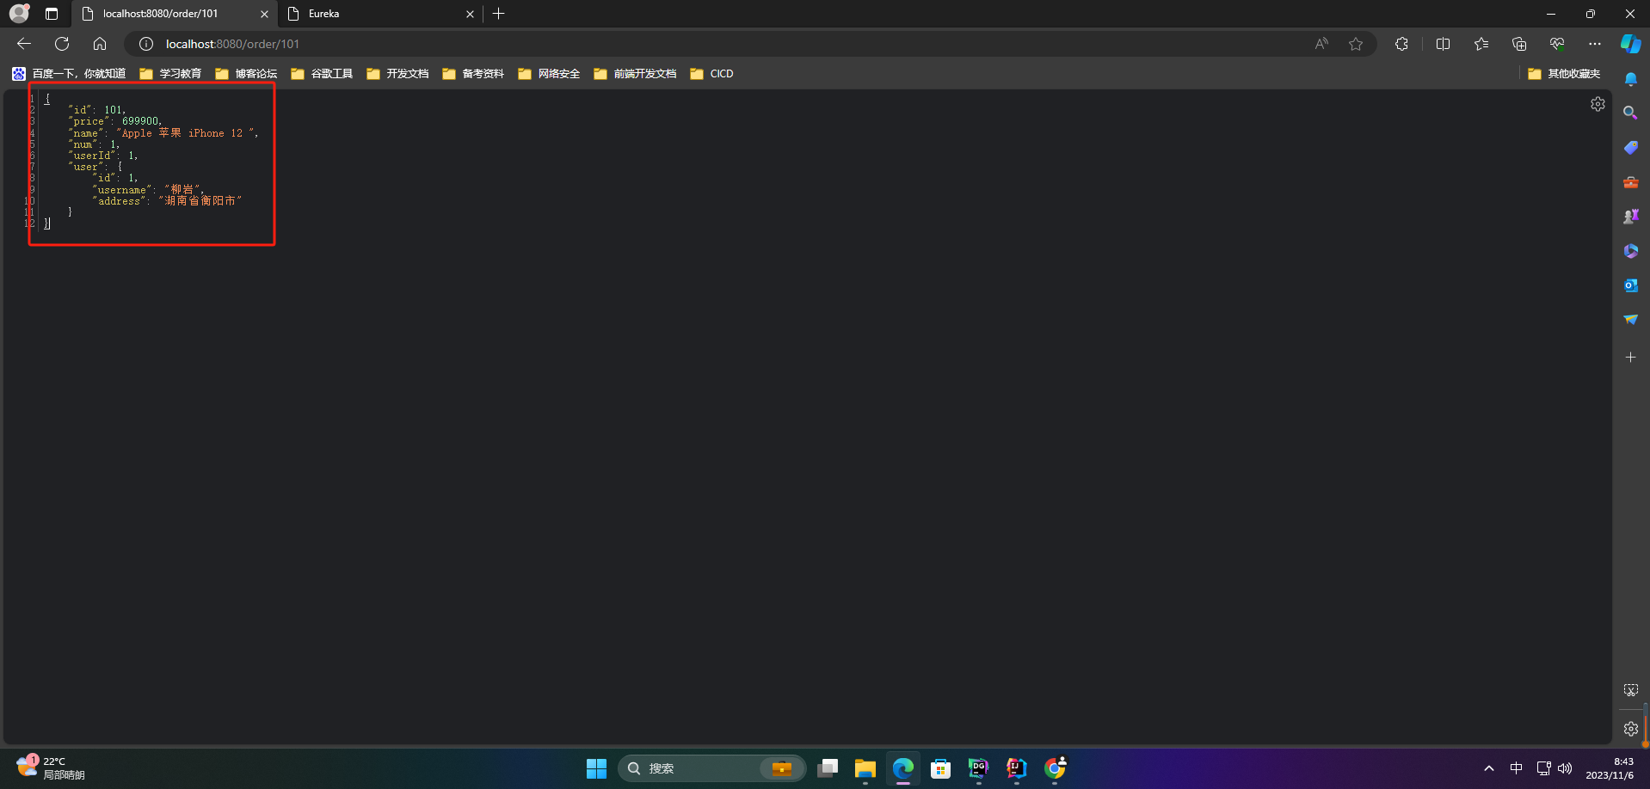Open Read aloud in address bar
Image resolution: width=1650 pixels, height=789 pixels.
coord(1321,44)
